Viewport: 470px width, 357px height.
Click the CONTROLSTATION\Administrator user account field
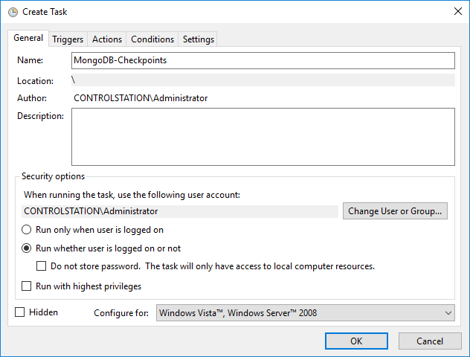coord(180,211)
